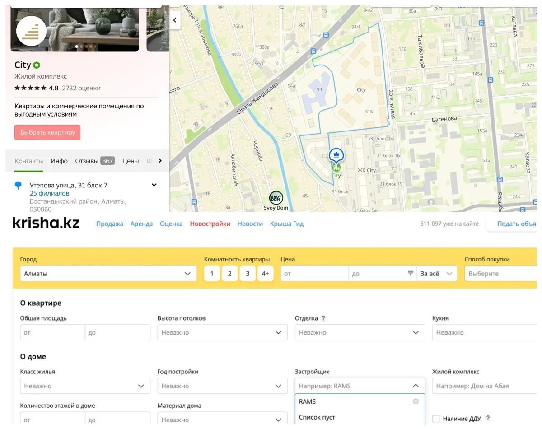The image size is (542, 429).
Task: Collapse the side panel with left arrow
Action: pos(175,20)
